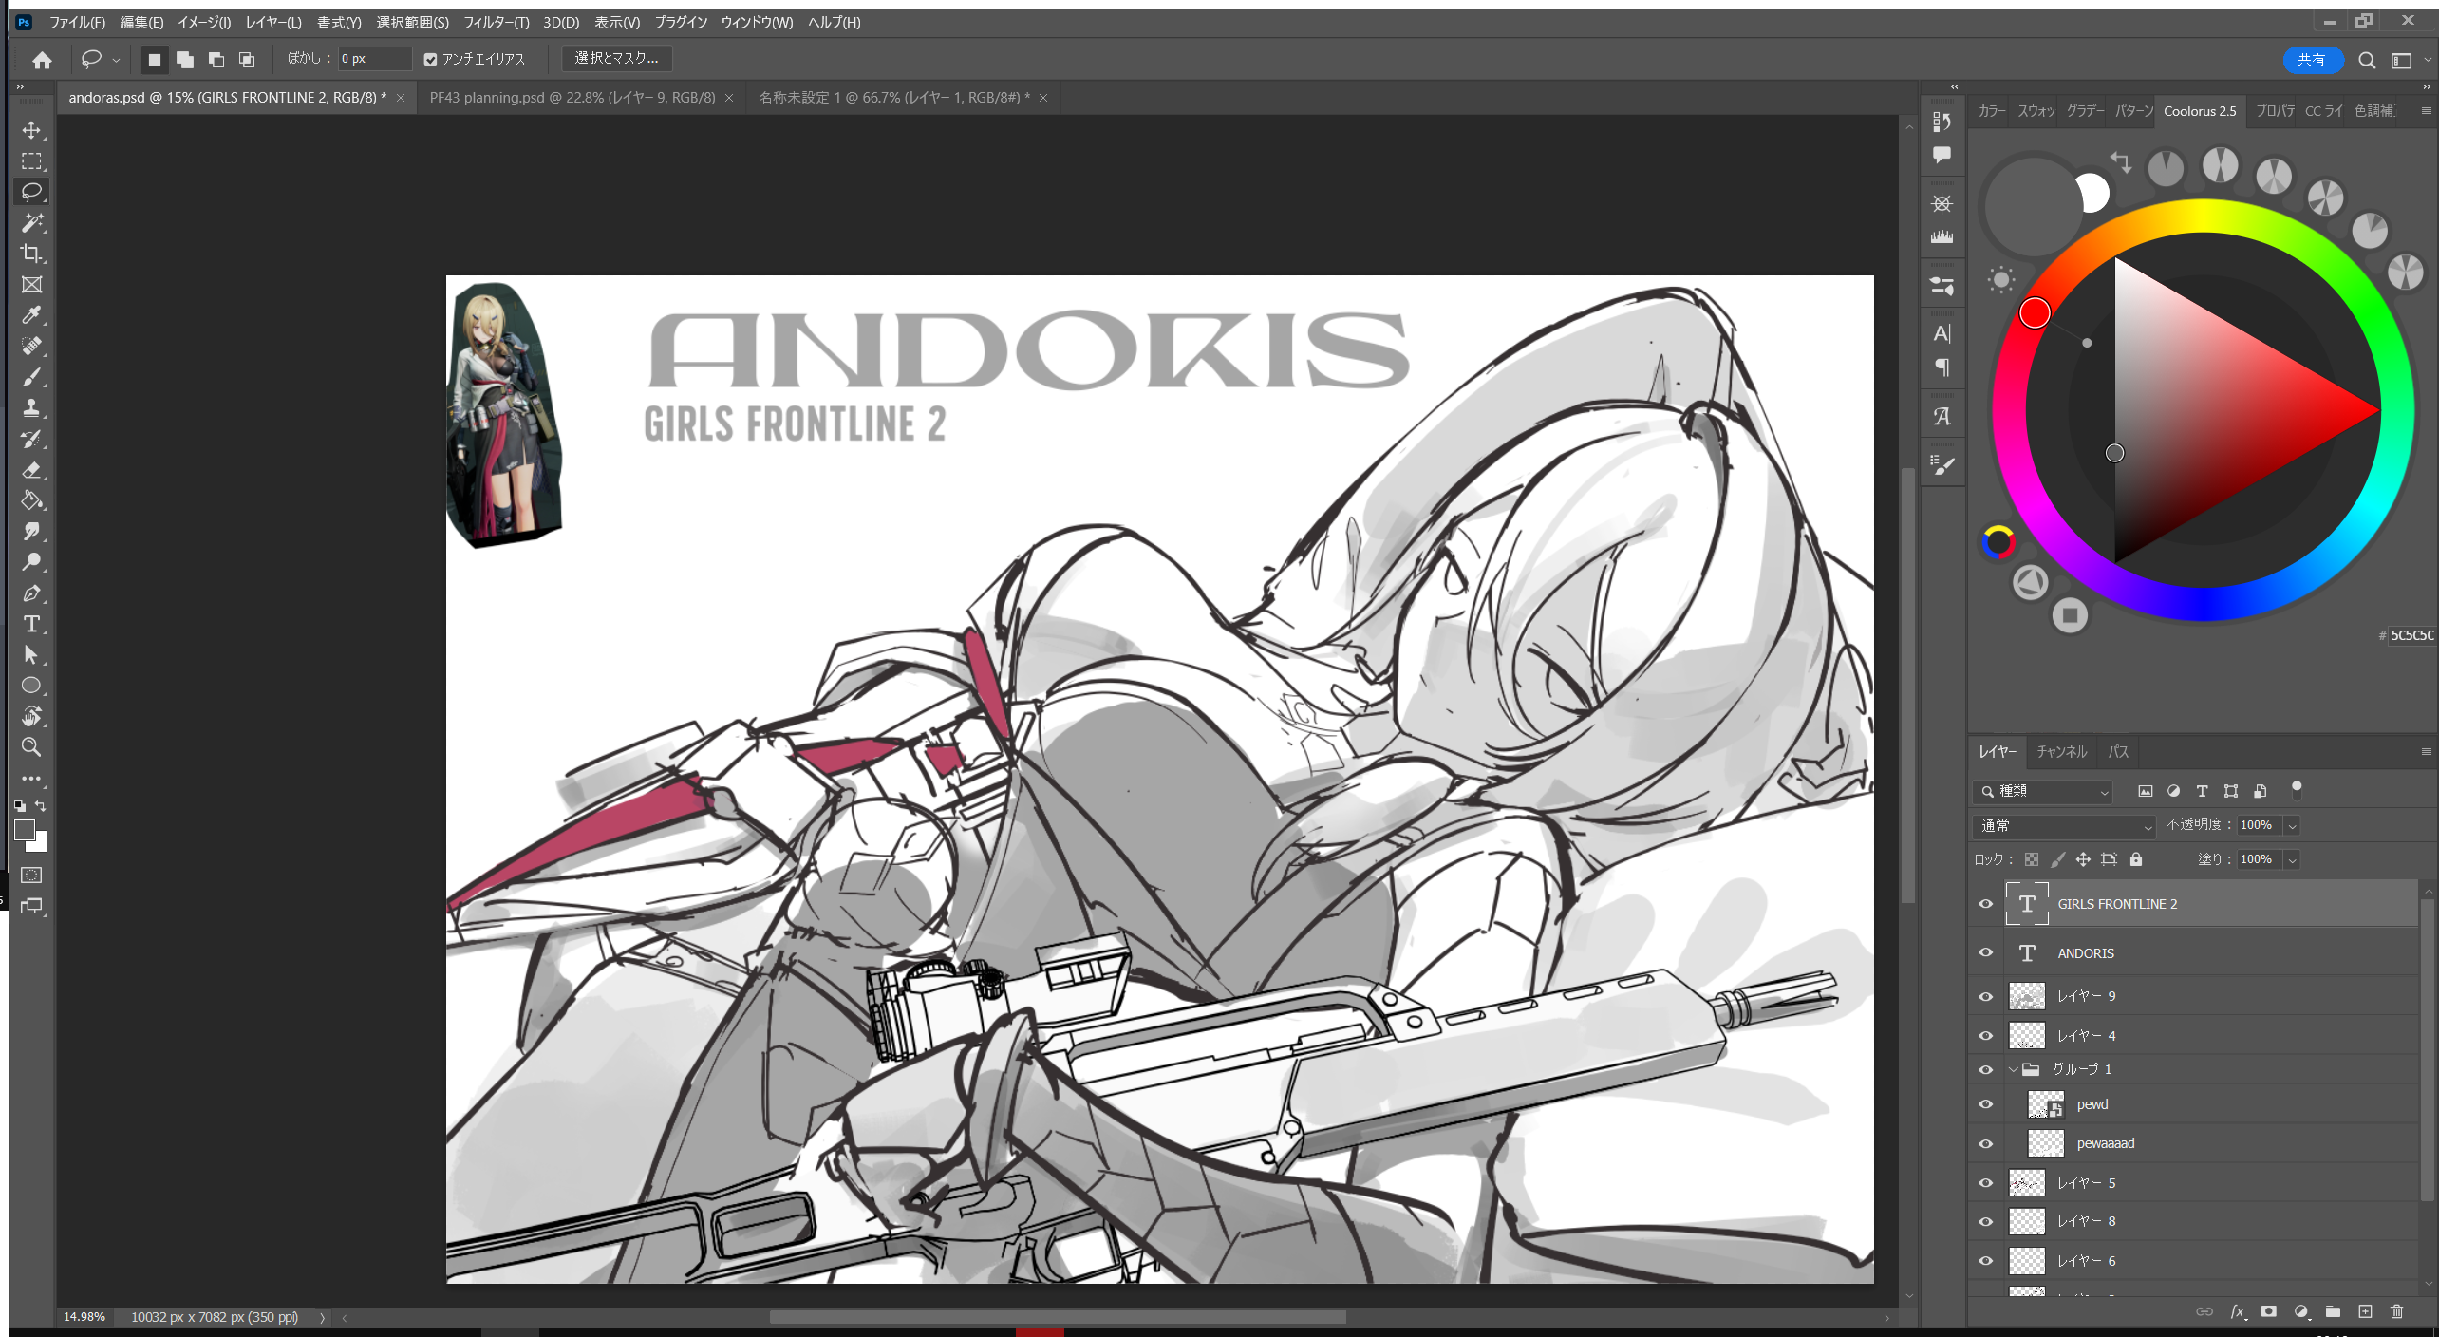
Task: Toggle Quick Mask mode icon
Action: [x=31, y=876]
